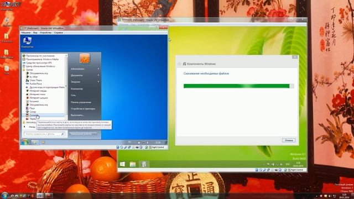Launch Chess Titans from the Games folder

click(34, 80)
